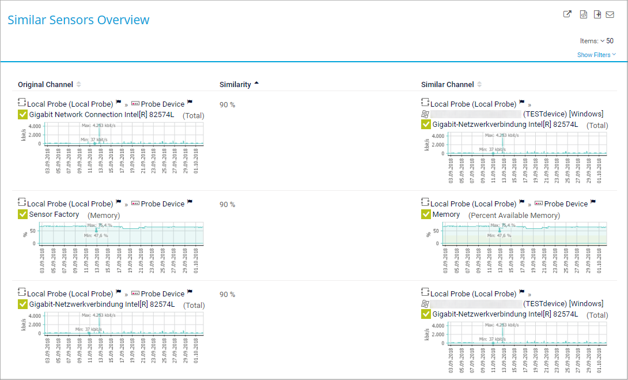Open Memory sensor link in Similar Channel
Image resolution: width=628 pixels, height=380 pixels.
click(x=446, y=215)
